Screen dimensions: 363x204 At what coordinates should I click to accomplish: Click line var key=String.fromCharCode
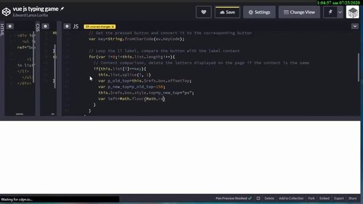tap(137, 39)
